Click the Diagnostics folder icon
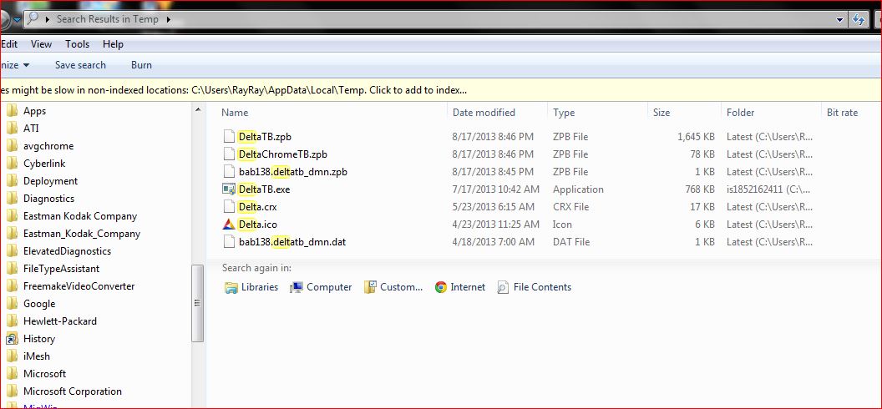882x409 pixels. pos(12,199)
